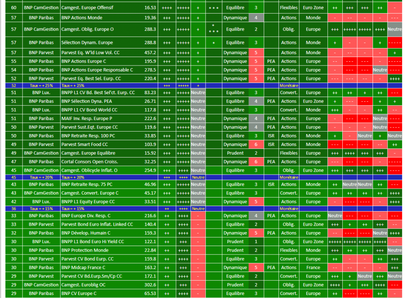Click the score 60 in the first row

[14, 8]
